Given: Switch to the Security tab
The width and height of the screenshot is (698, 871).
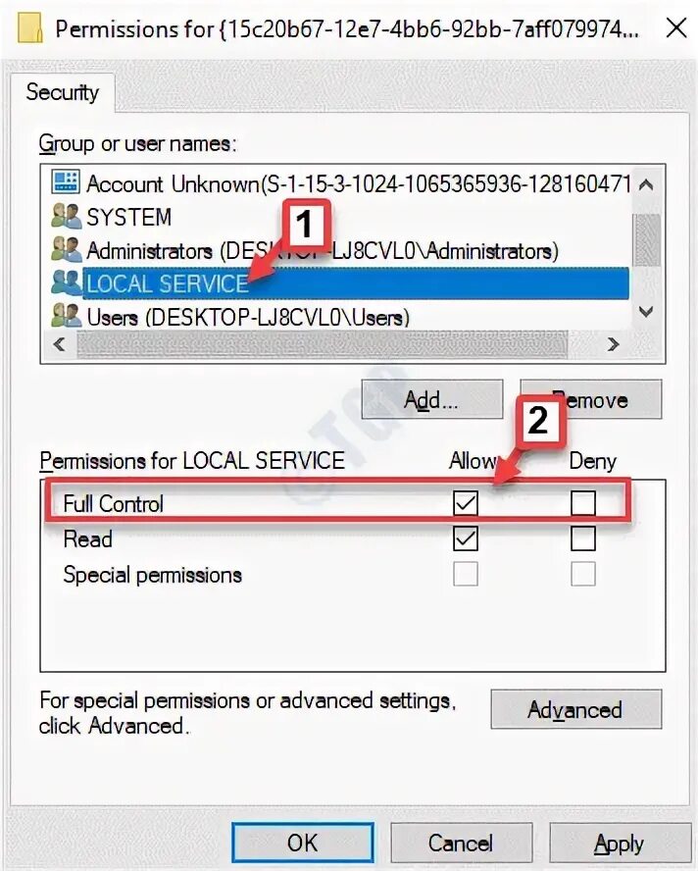Looking at the screenshot, I should pyautogui.click(x=62, y=92).
